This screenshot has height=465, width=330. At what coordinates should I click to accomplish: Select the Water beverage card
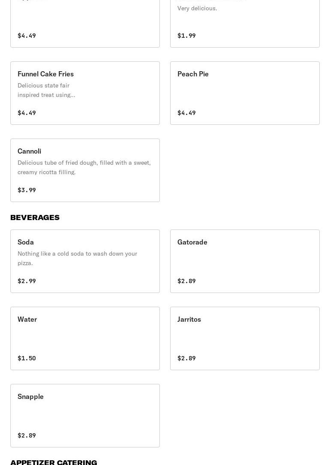point(85,338)
